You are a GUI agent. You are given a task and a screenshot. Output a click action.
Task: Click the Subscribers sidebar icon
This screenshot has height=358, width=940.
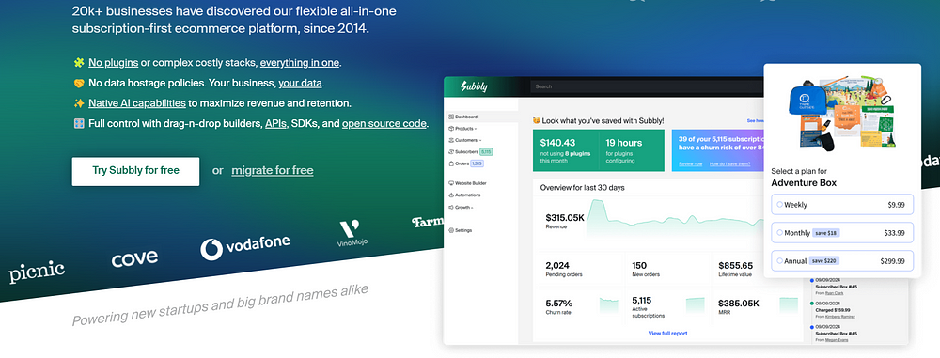[451, 151]
